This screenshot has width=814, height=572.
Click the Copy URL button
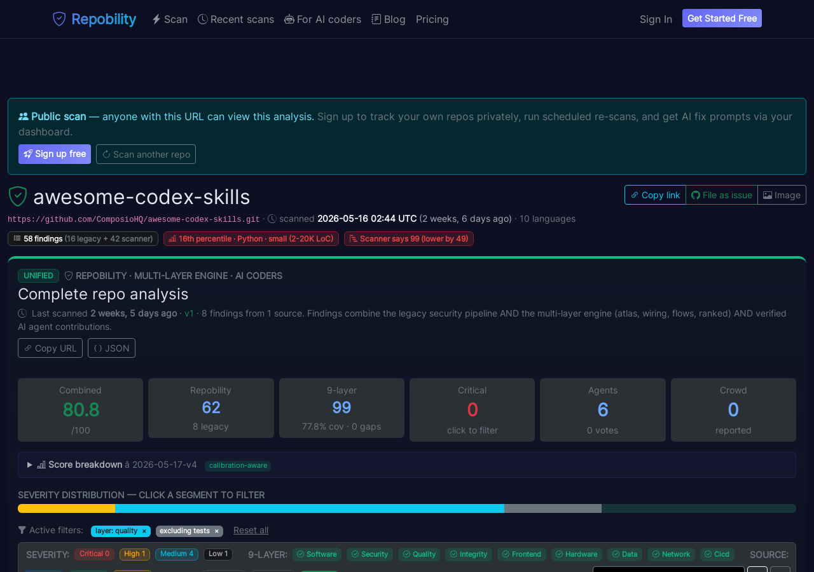50,348
